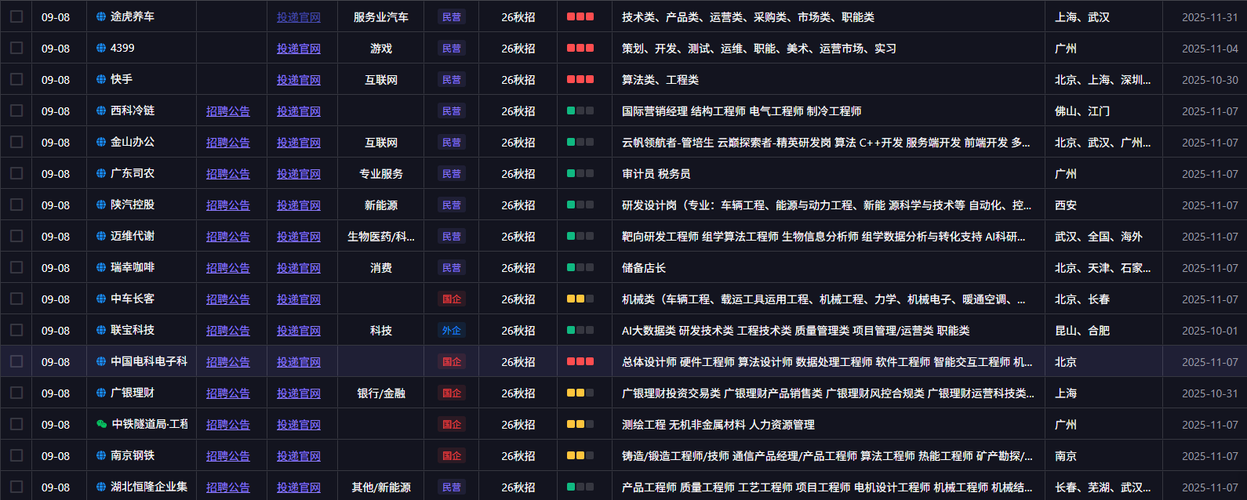The height and width of the screenshot is (500, 1247).
Task: Click the 国企 tag in 中车长客 row
Action: (452, 299)
